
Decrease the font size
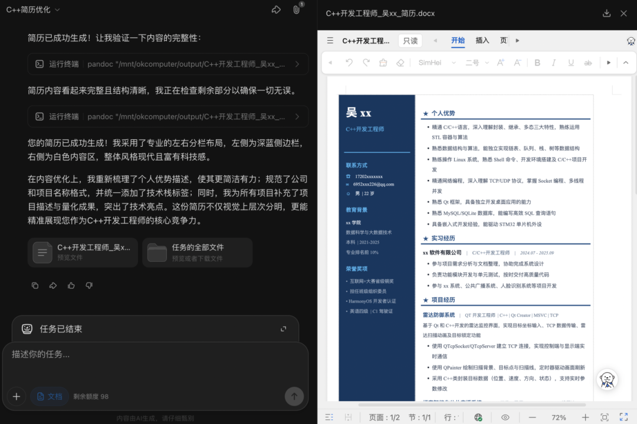[x=517, y=63]
